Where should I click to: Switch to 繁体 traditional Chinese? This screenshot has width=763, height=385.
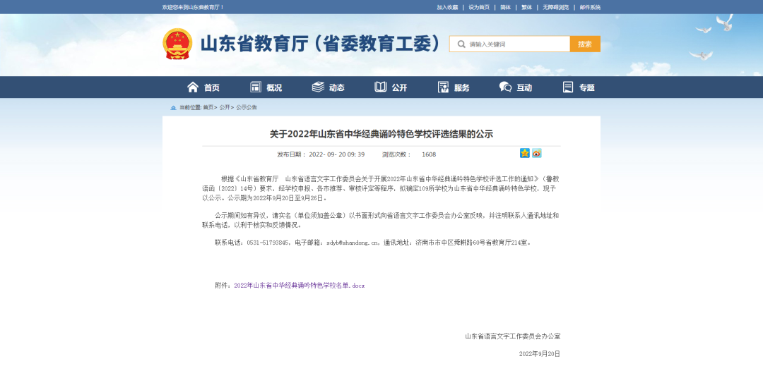tap(526, 7)
